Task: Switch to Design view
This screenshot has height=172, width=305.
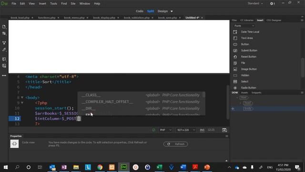Action: click(163, 11)
